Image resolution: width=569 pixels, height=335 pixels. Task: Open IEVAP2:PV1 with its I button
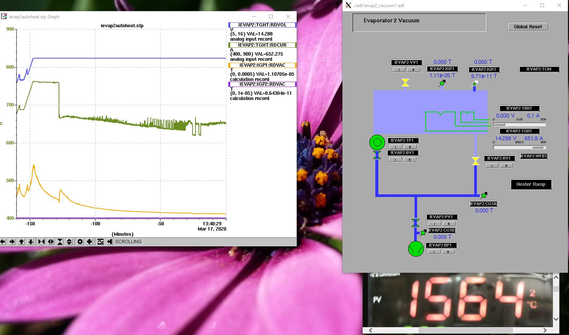[x=434, y=224]
